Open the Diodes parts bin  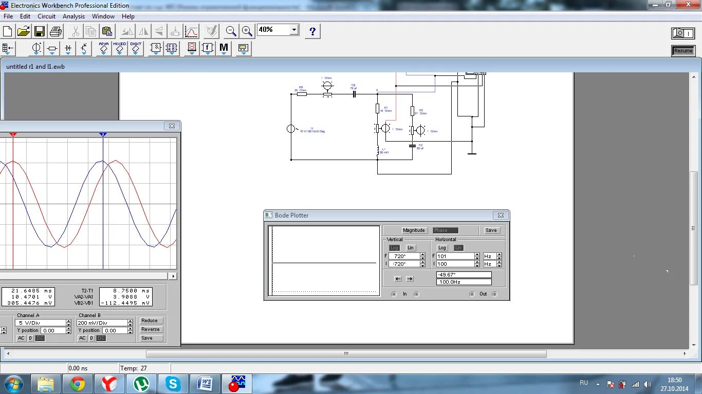(x=68, y=49)
